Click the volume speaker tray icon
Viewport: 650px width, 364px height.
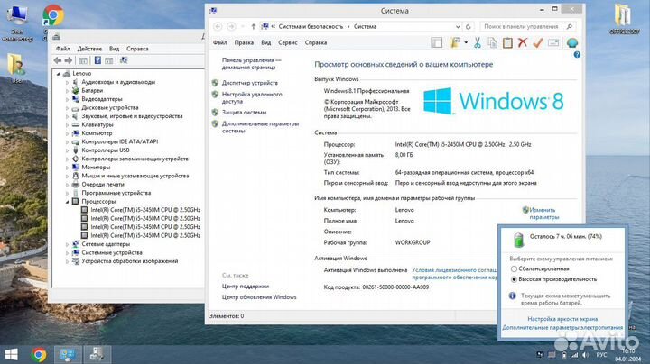click(585, 355)
